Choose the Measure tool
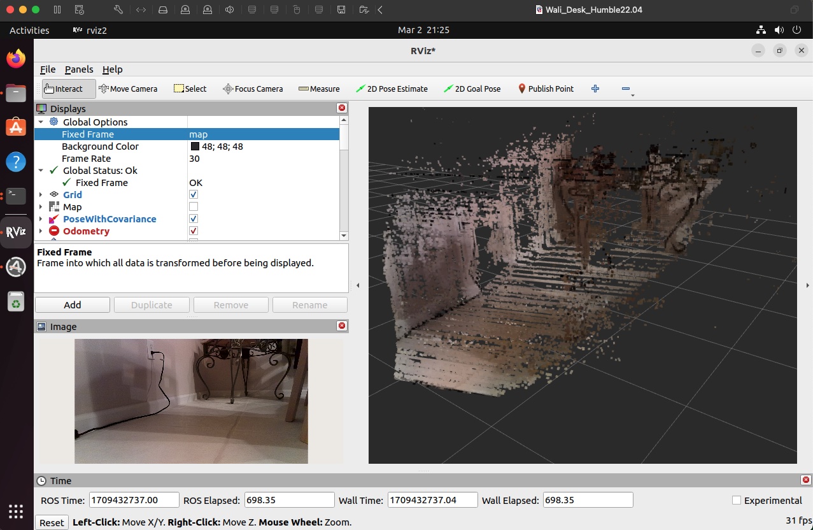The height and width of the screenshot is (530, 813). (x=319, y=89)
